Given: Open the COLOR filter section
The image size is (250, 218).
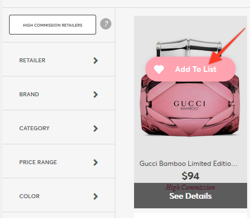Looking at the screenshot, I should pyautogui.click(x=59, y=196).
